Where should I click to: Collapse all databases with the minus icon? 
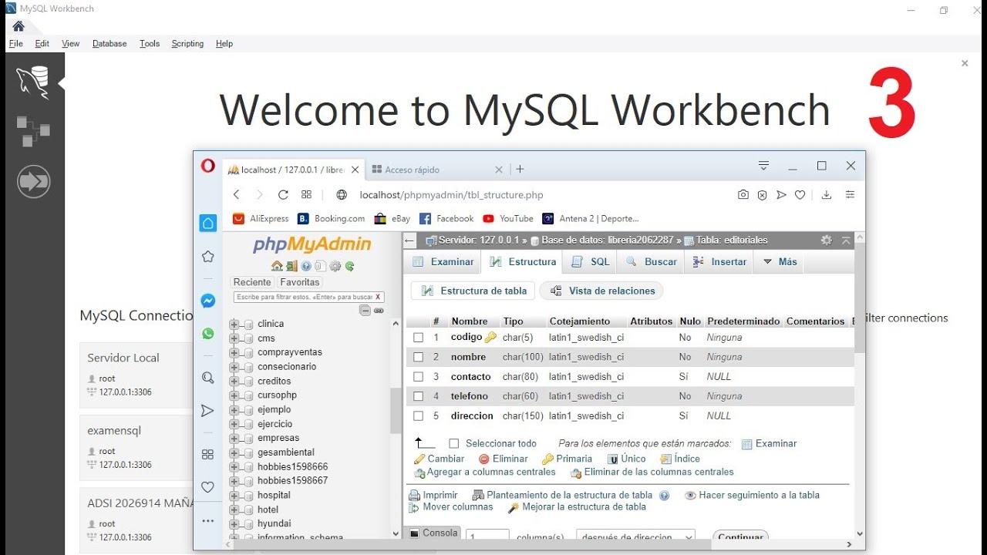365,310
